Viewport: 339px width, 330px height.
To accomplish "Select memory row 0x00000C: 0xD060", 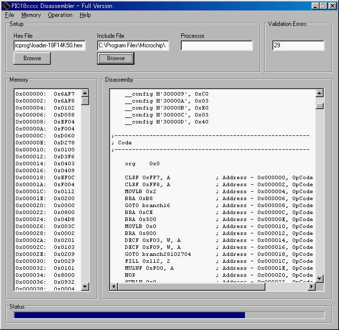I will 45,135.
